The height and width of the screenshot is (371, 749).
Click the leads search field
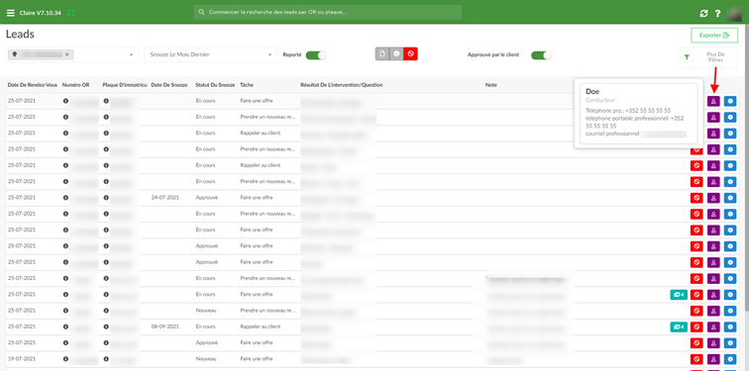pyautogui.click(x=328, y=12)
